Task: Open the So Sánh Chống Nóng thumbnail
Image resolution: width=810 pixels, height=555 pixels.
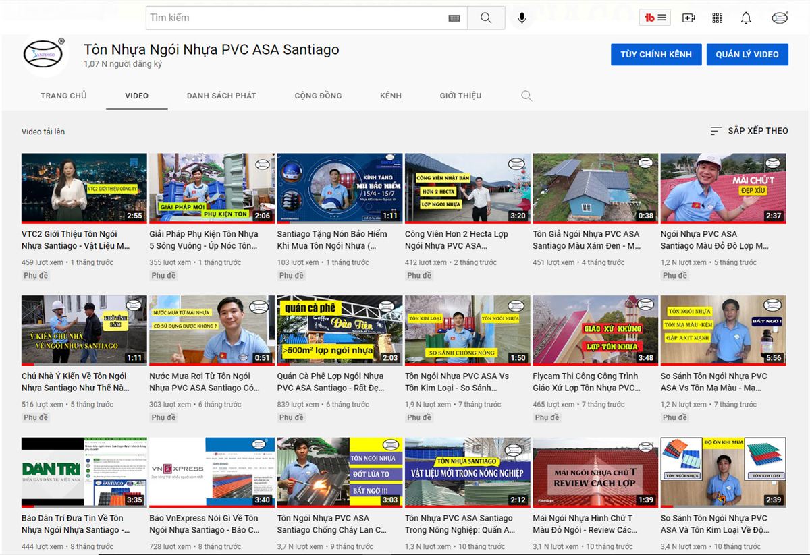Action: click(468, 330)
